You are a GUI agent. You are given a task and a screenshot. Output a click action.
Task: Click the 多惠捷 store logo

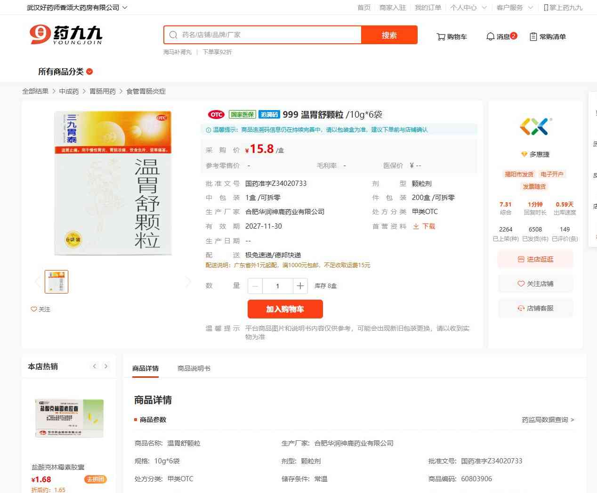pyautogui.click(x=535, y=127)
